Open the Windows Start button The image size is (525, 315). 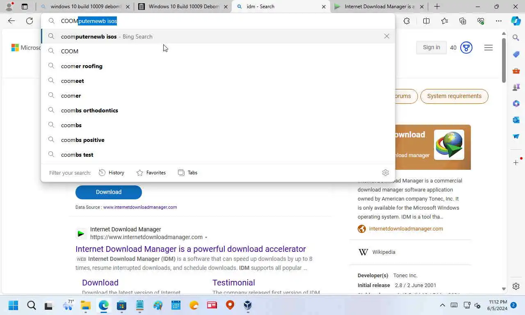[x=13, y=305]
